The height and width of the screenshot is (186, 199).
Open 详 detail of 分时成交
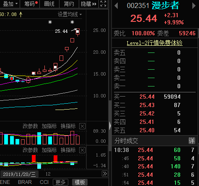191,141
